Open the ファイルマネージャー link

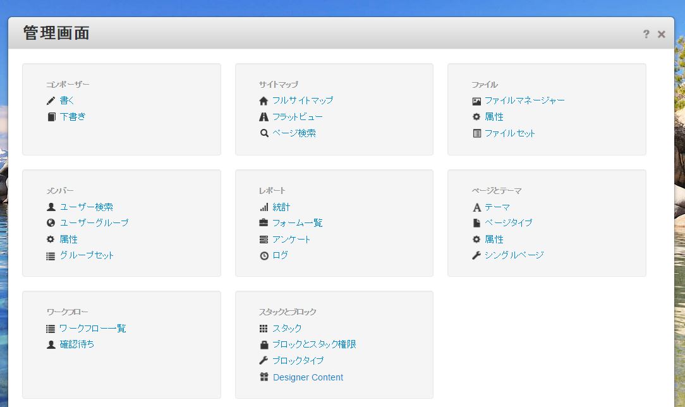[x=524, y=100]
